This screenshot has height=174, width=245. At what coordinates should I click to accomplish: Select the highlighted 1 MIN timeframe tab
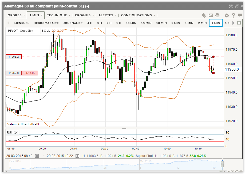coord(216,23)
